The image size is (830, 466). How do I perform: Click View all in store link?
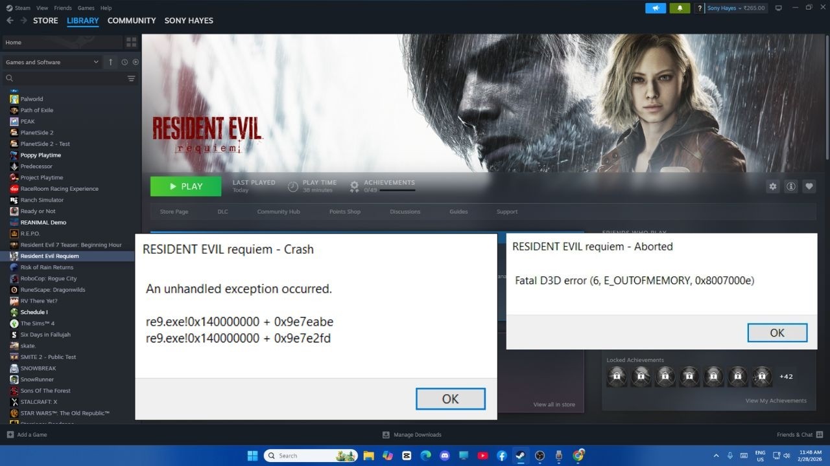point(554,405)
